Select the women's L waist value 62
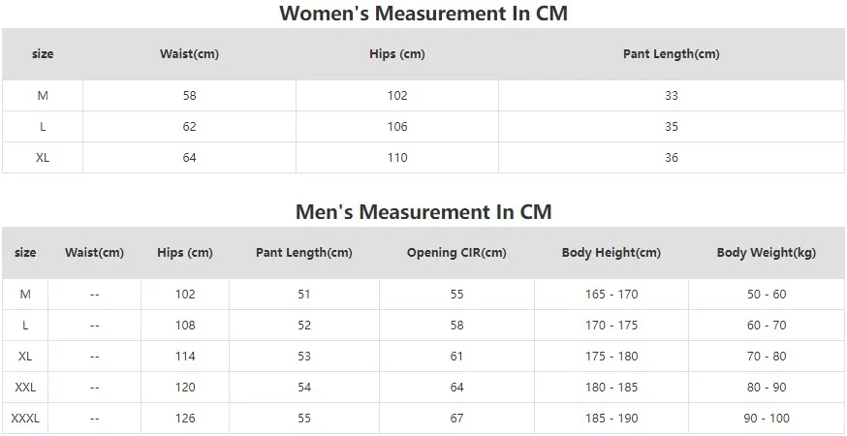The image size is (847, 436). 189,126
